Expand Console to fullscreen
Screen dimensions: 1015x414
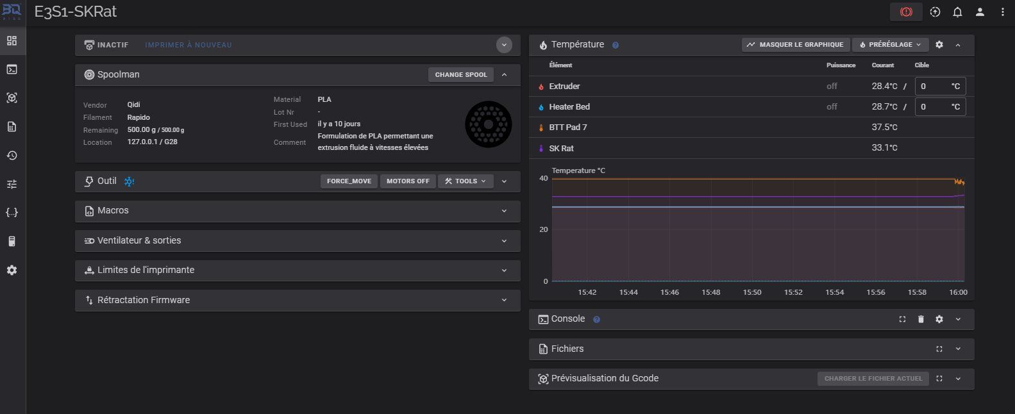pyautogui.click(x=902, y=319)
